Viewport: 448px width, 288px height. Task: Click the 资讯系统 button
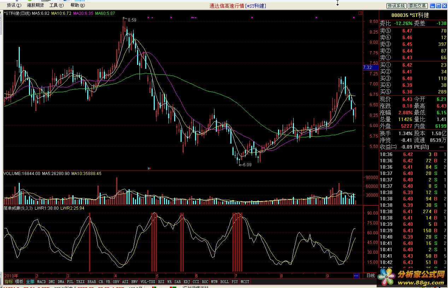tap(396, 6)
